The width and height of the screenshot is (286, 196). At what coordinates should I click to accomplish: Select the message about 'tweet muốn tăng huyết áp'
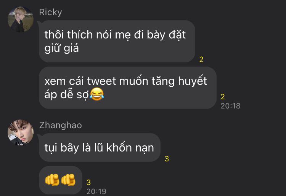pyautogui.click(x=127, y=88)
